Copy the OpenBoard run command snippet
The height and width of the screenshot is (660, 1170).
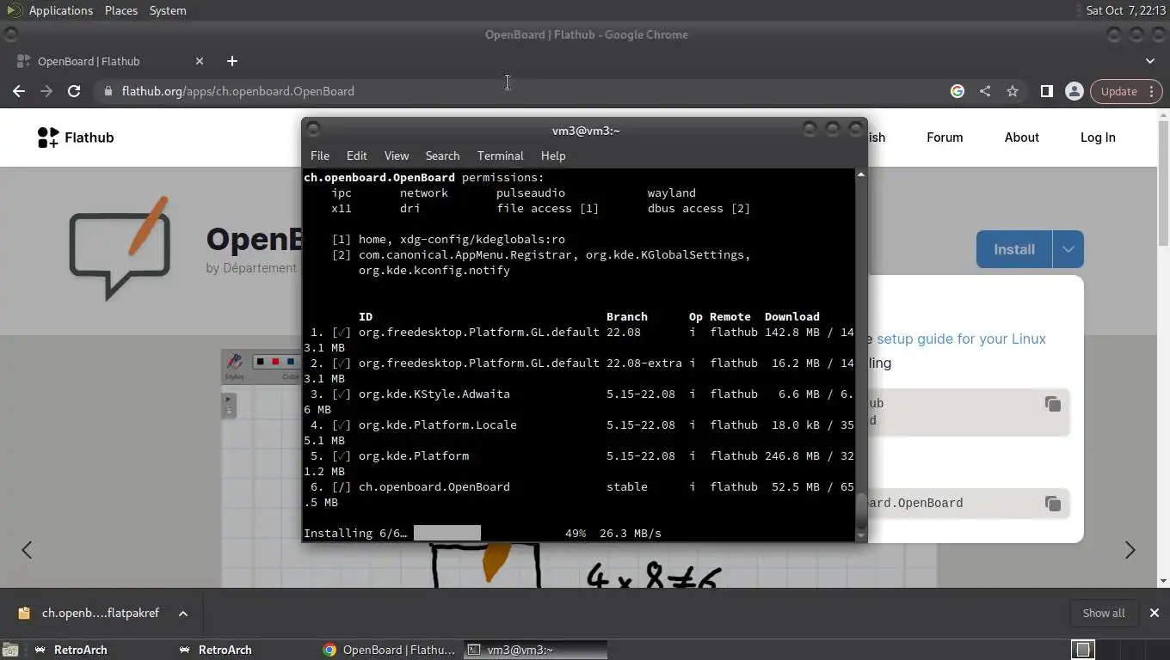[x=1053, y=504]
